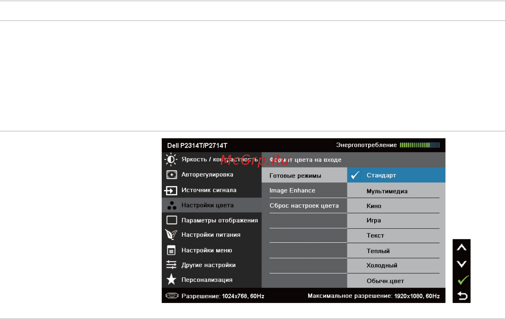Click the Color Settings three-dots icon

[172, 205]
